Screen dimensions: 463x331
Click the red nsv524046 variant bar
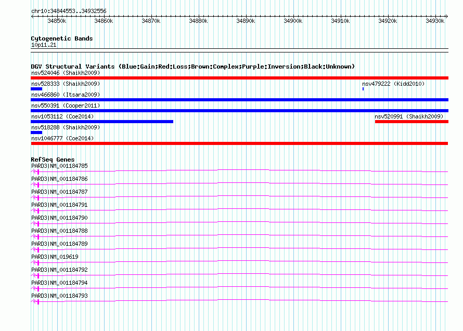[239, 78]
